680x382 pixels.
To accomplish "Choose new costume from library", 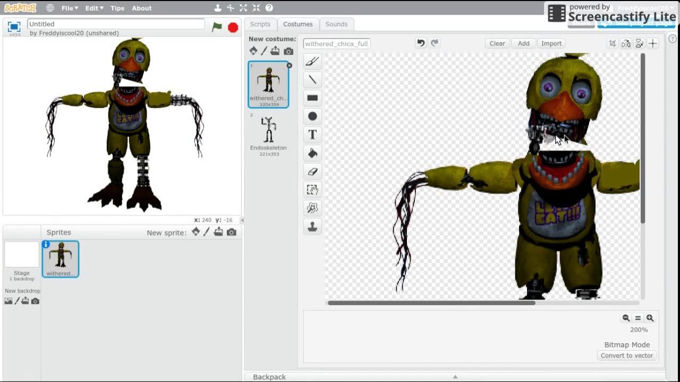I will click(x=253, y=51).
